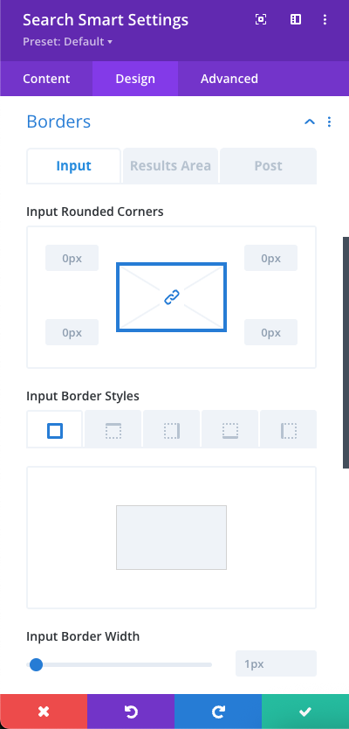Toggle the sidebar snap layout icon

296,19
